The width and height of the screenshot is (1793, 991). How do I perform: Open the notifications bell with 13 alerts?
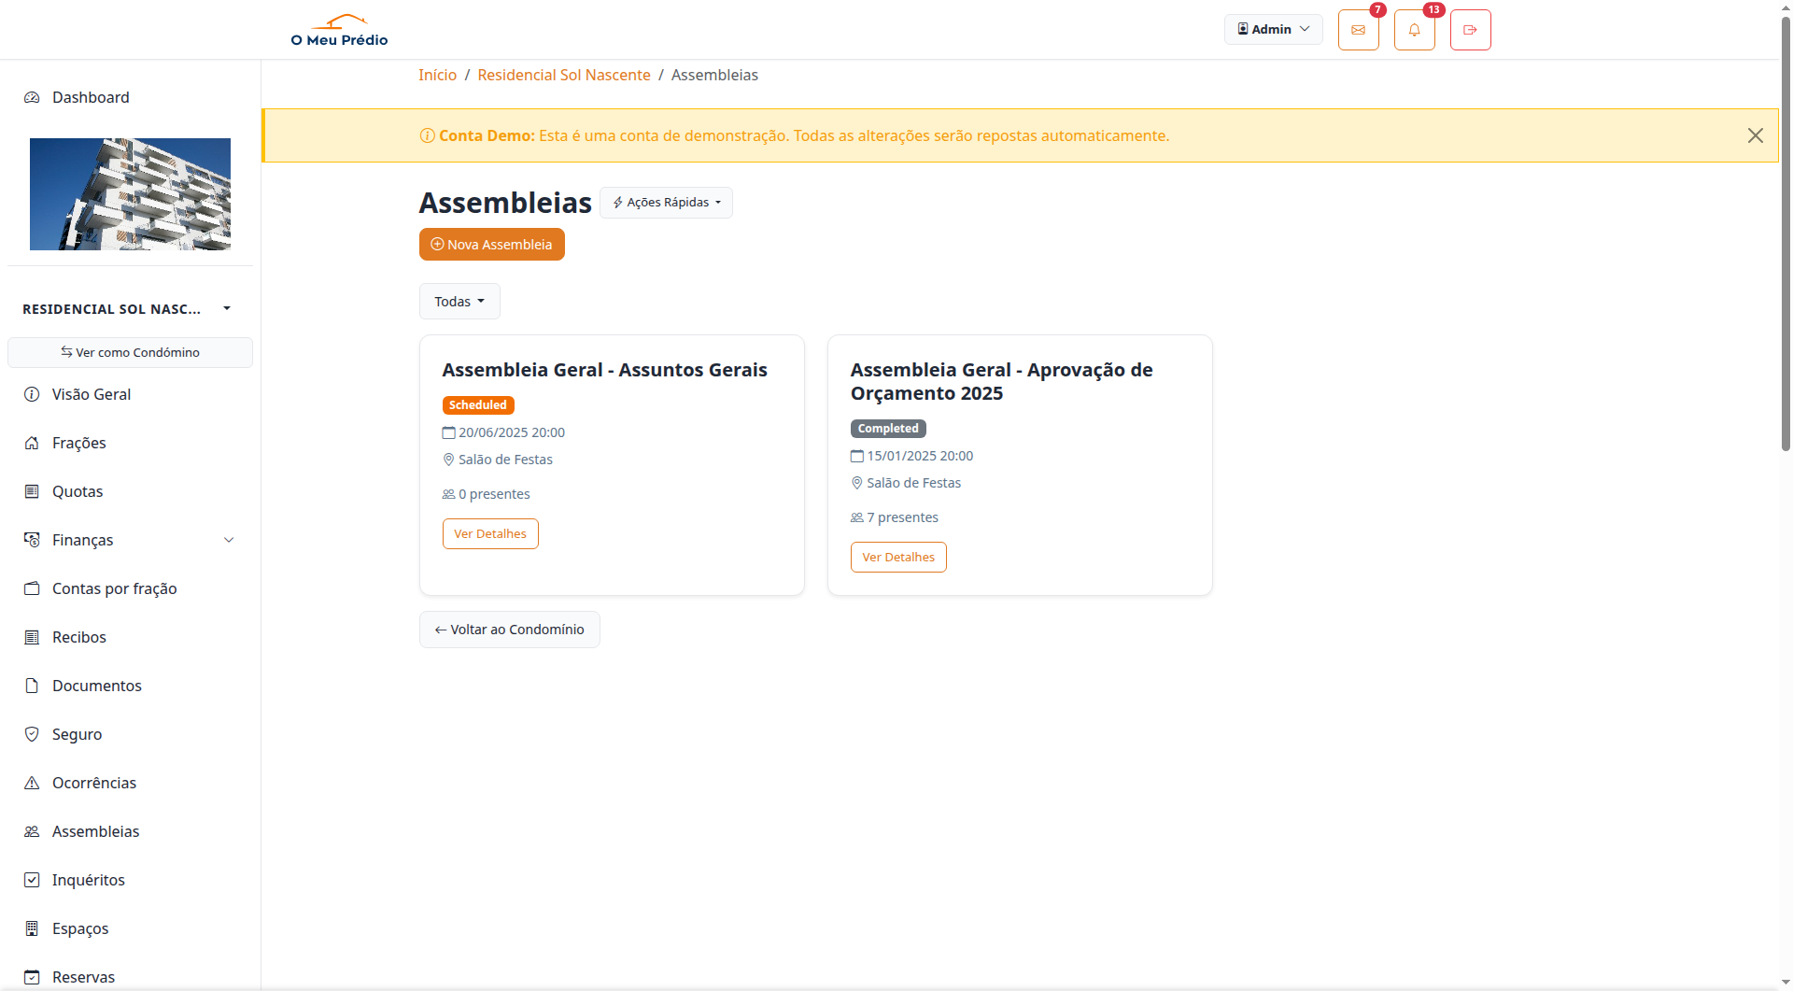coord(1414,29)
